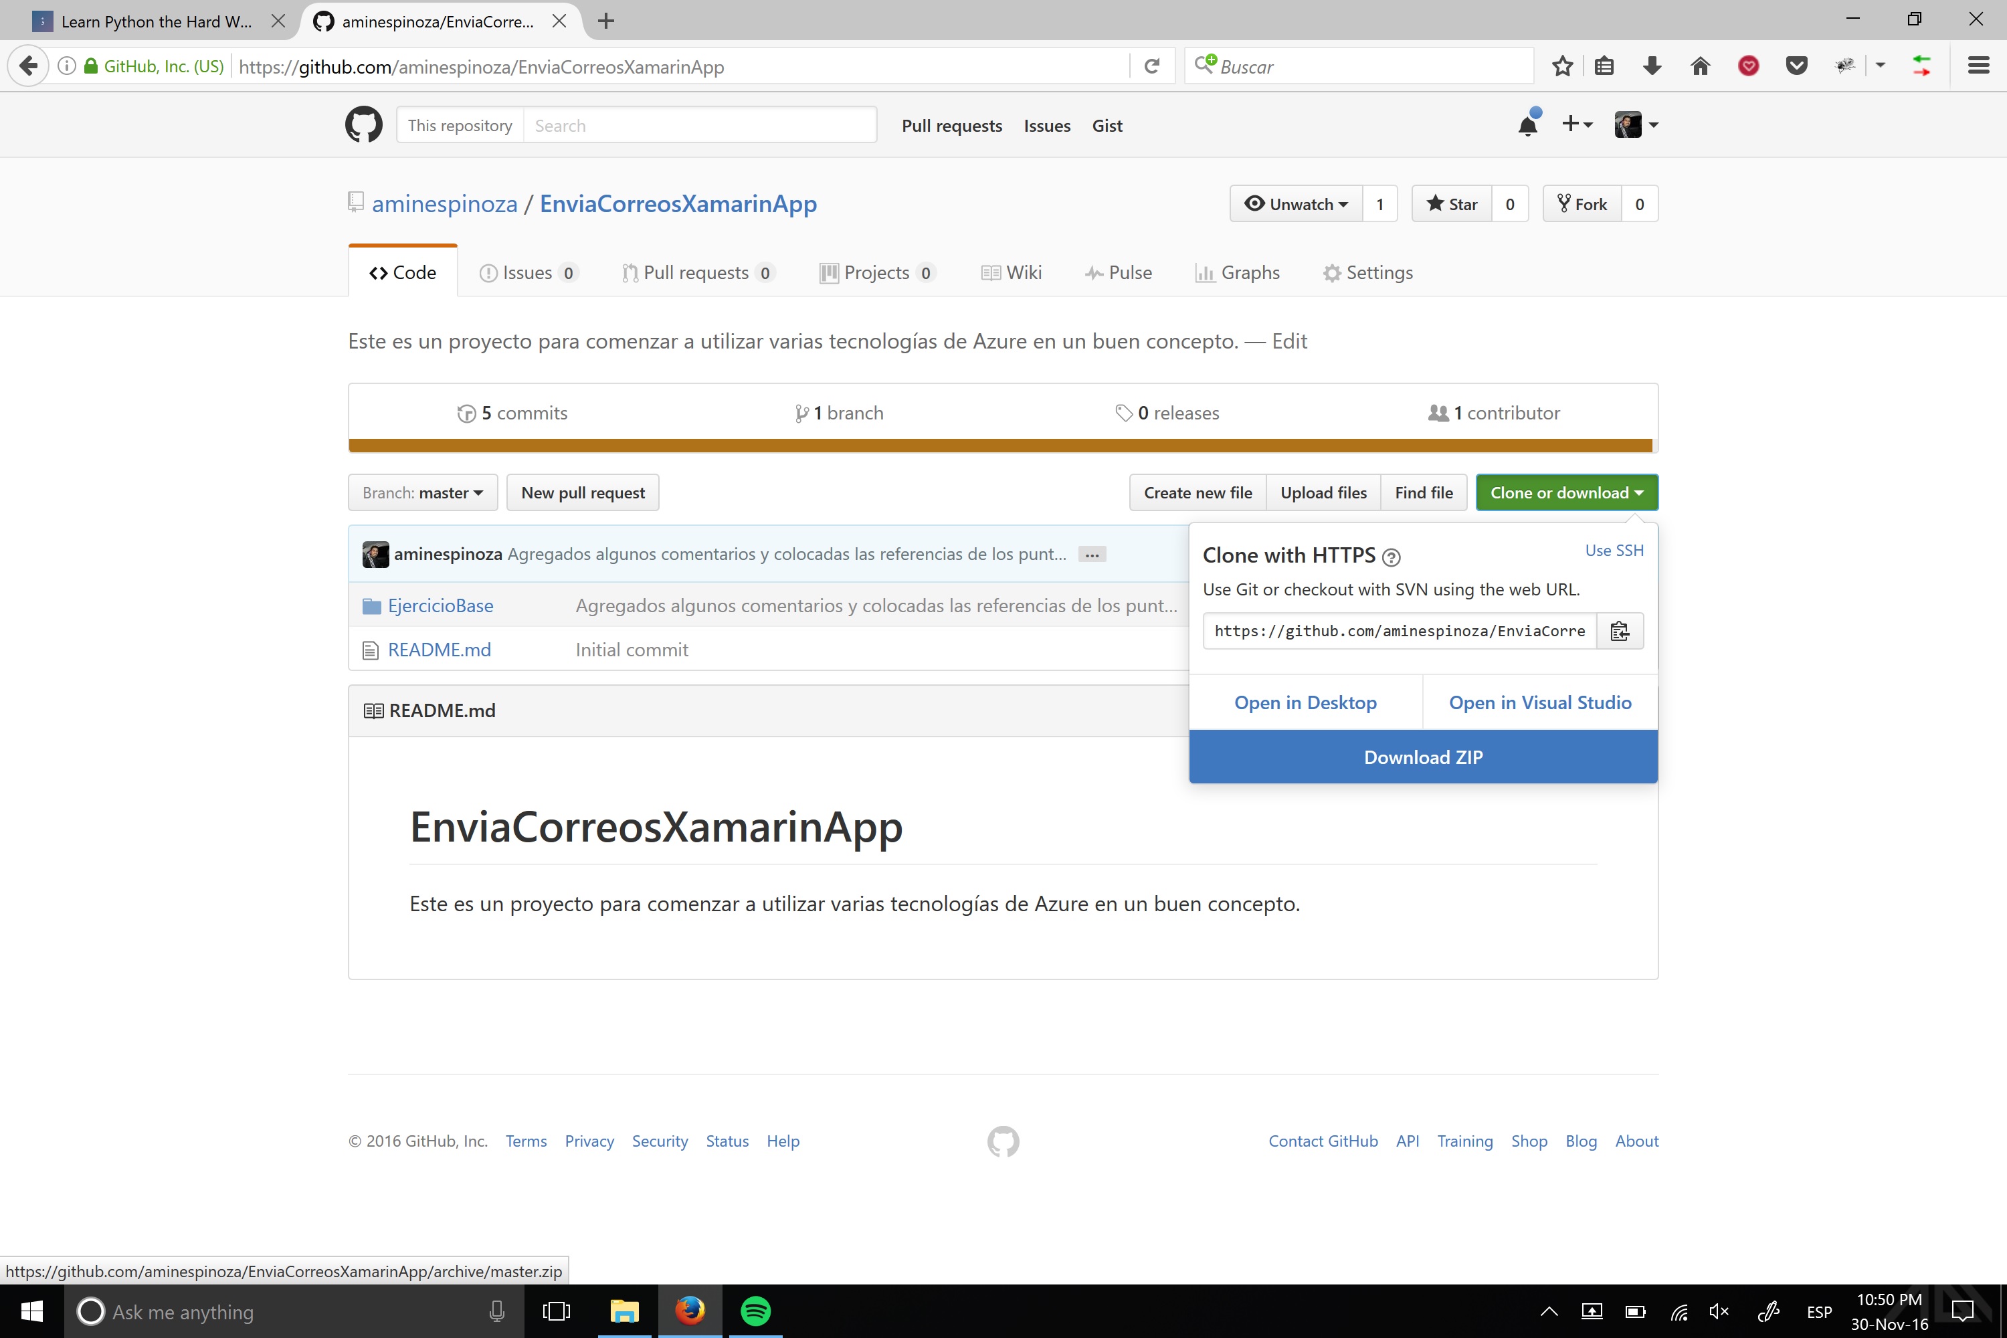Copy clone URL to clipboard
The height and width of the screenshot is (1338, 2007).
(x=1619, y=632)
